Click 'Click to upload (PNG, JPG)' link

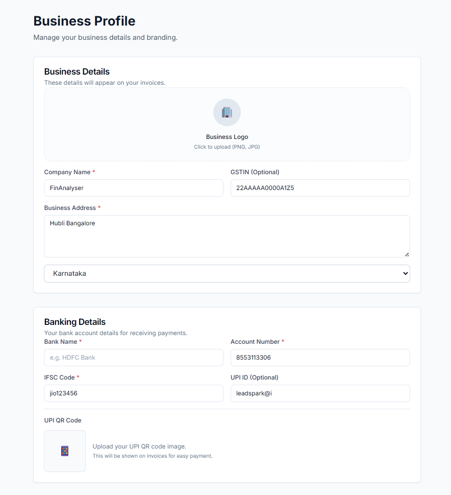(x=227, y=147)
